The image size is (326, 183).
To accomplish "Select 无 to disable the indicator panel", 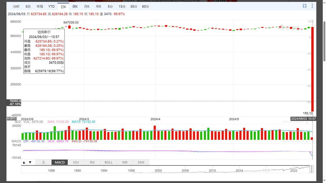I will pos(43,162).
